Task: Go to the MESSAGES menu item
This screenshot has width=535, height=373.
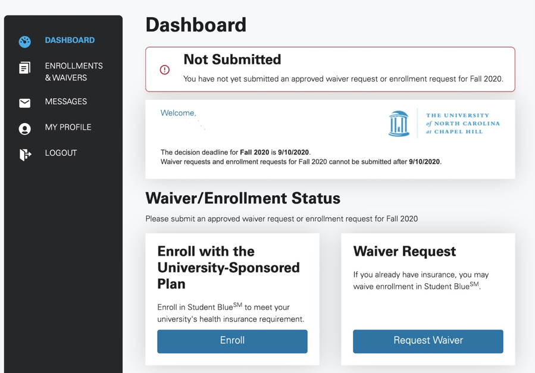Action: pyautogui.click(x=66, y=102)
